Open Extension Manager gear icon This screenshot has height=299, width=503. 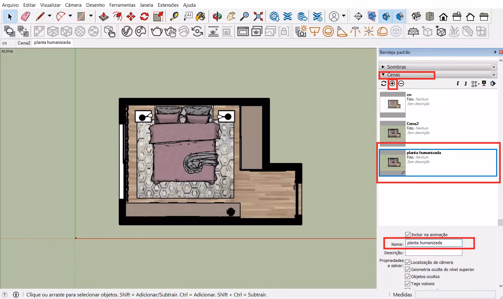point(317,16)
